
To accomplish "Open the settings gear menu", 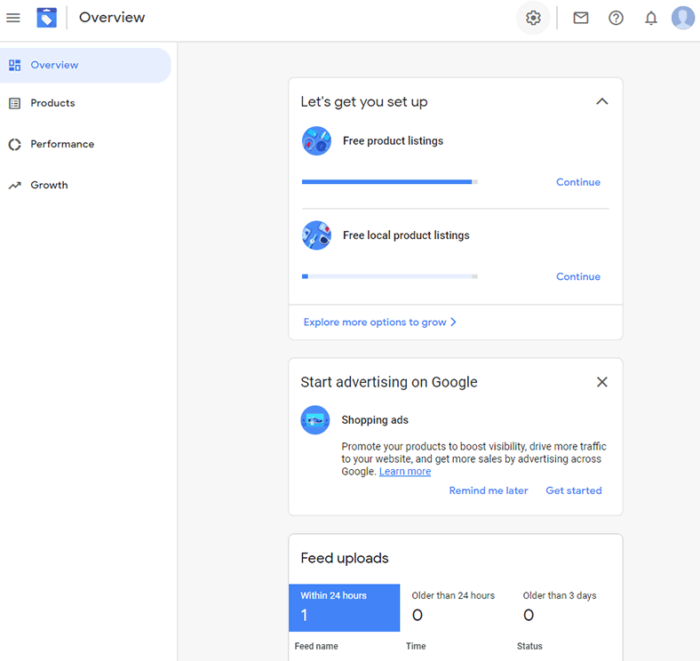I will pos(533,18).
